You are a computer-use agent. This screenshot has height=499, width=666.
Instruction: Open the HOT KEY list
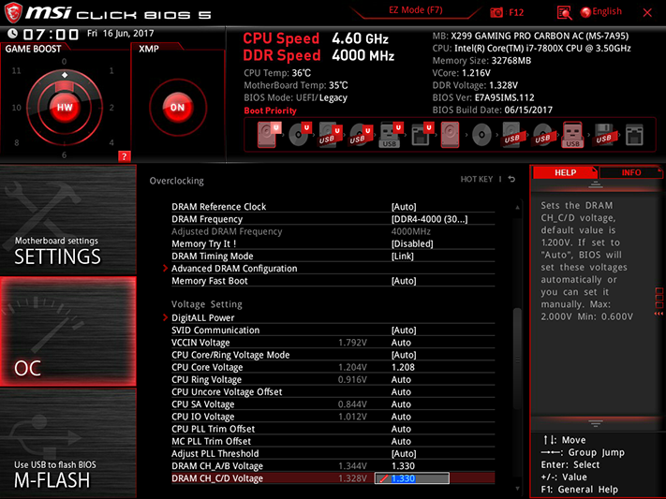[477, 179]
